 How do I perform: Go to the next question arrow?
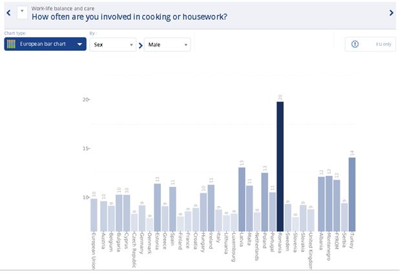pyautogui.click(x=392, y=13)
